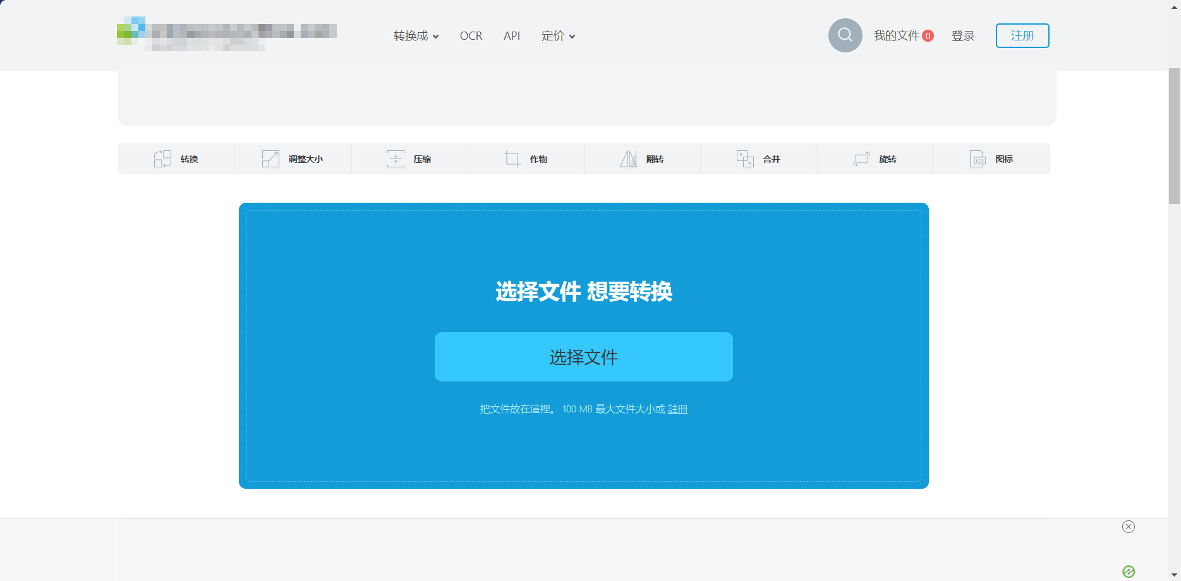Expand the 定价 pricing dropdown

click(x=558, y=36)
